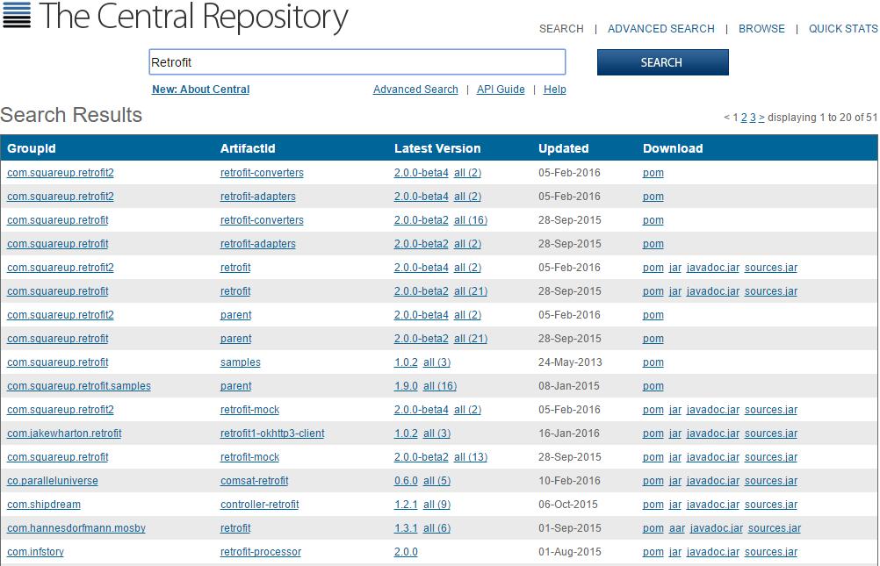Click the next page arrow

pos(761,118)
